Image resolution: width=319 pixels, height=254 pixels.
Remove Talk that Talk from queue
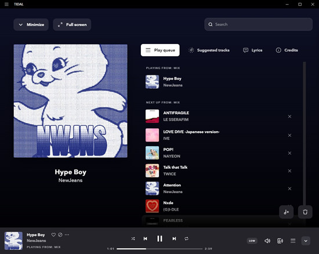289,171
